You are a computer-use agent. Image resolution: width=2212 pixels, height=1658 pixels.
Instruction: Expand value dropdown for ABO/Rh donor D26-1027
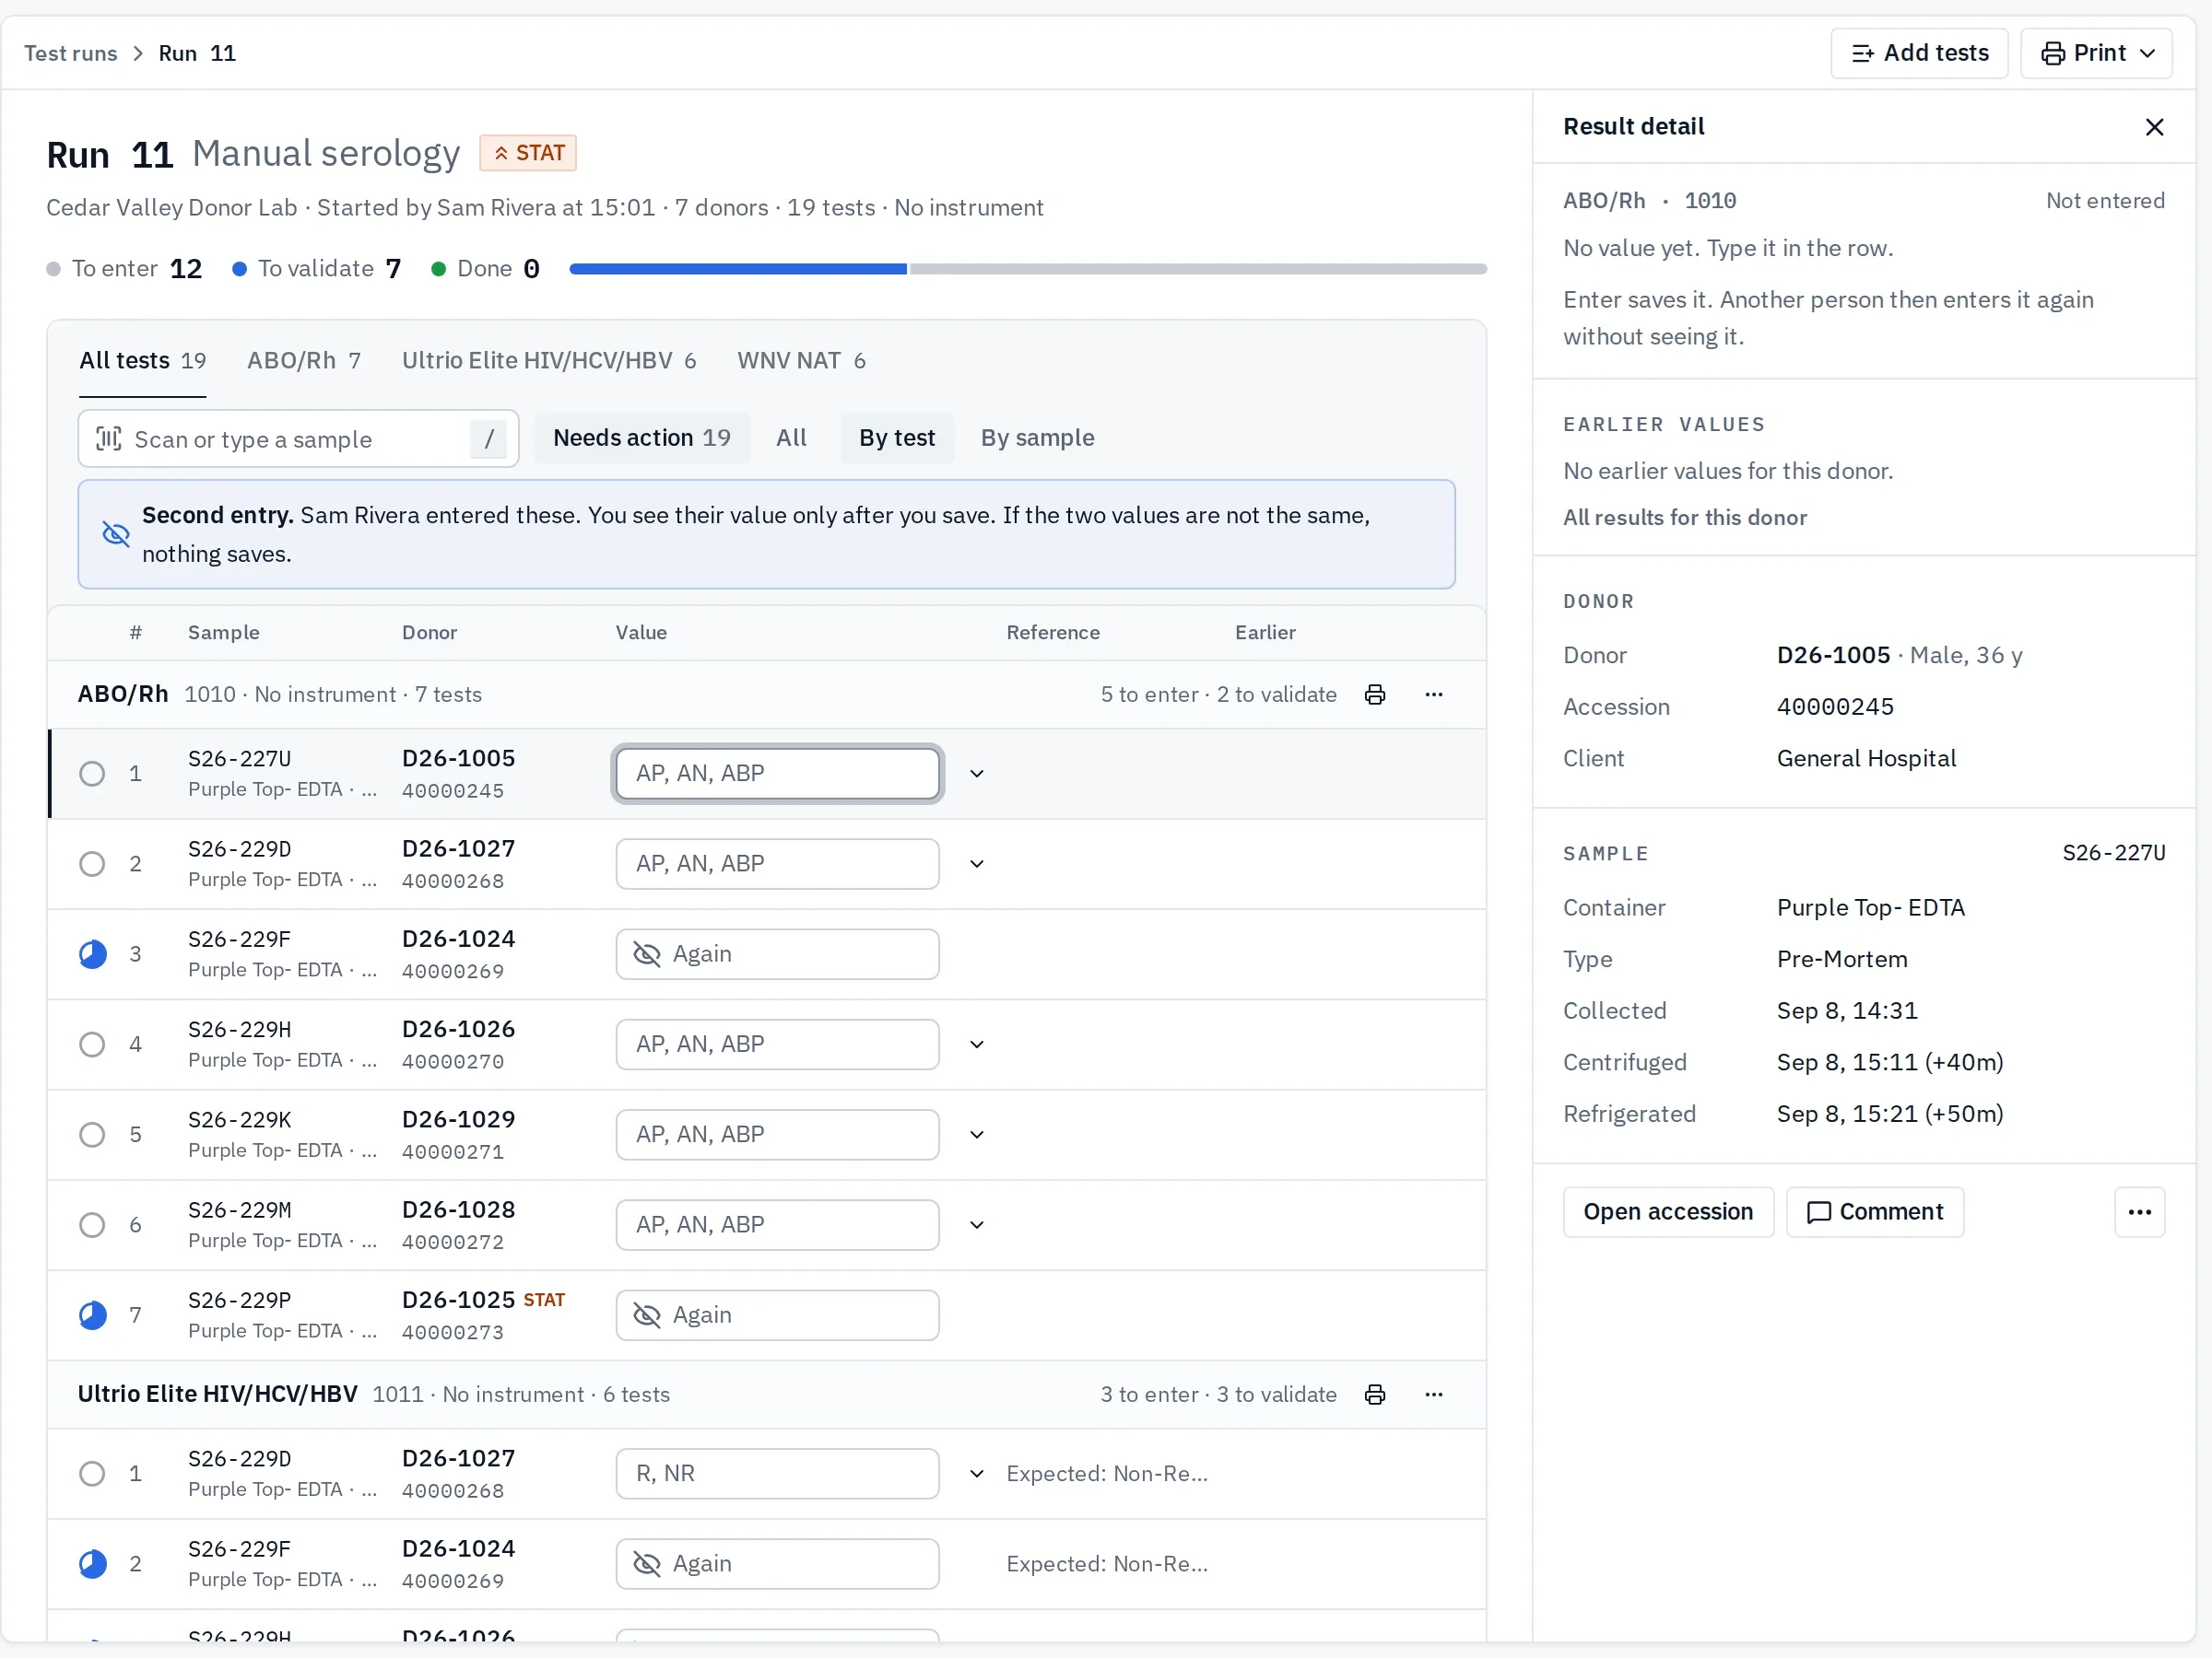(977, 863)
